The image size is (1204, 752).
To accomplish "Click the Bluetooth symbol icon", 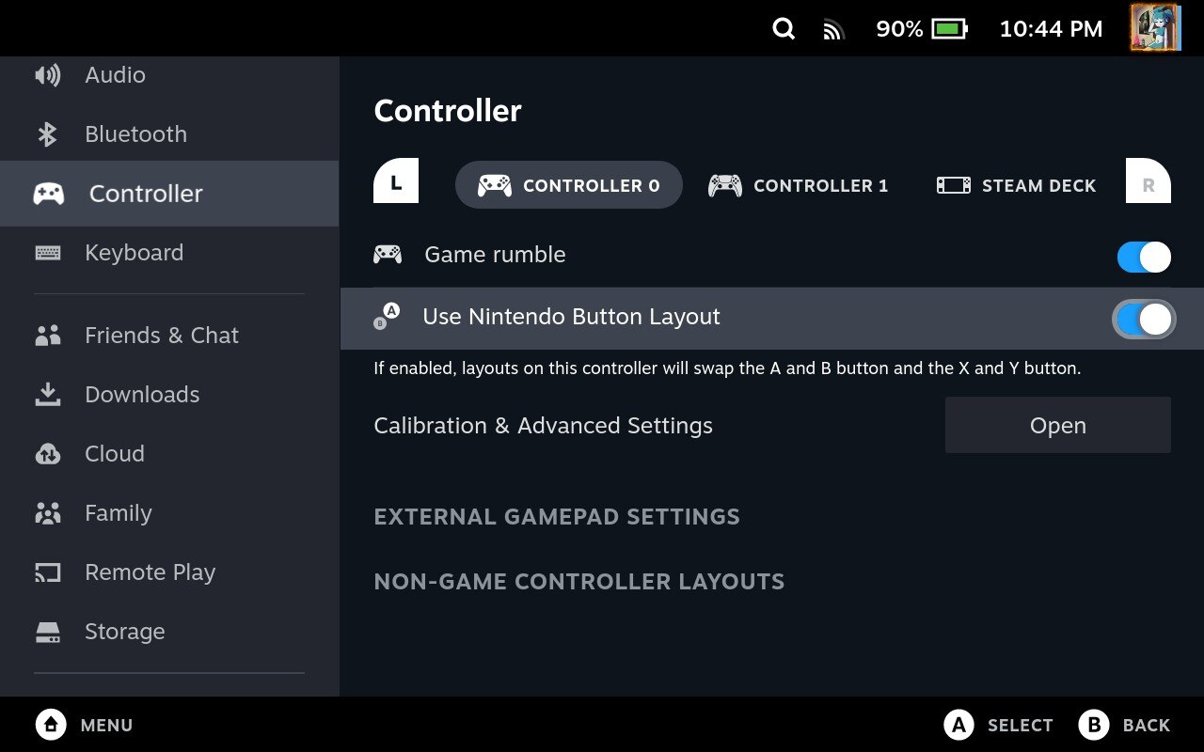I will (47, 134).
